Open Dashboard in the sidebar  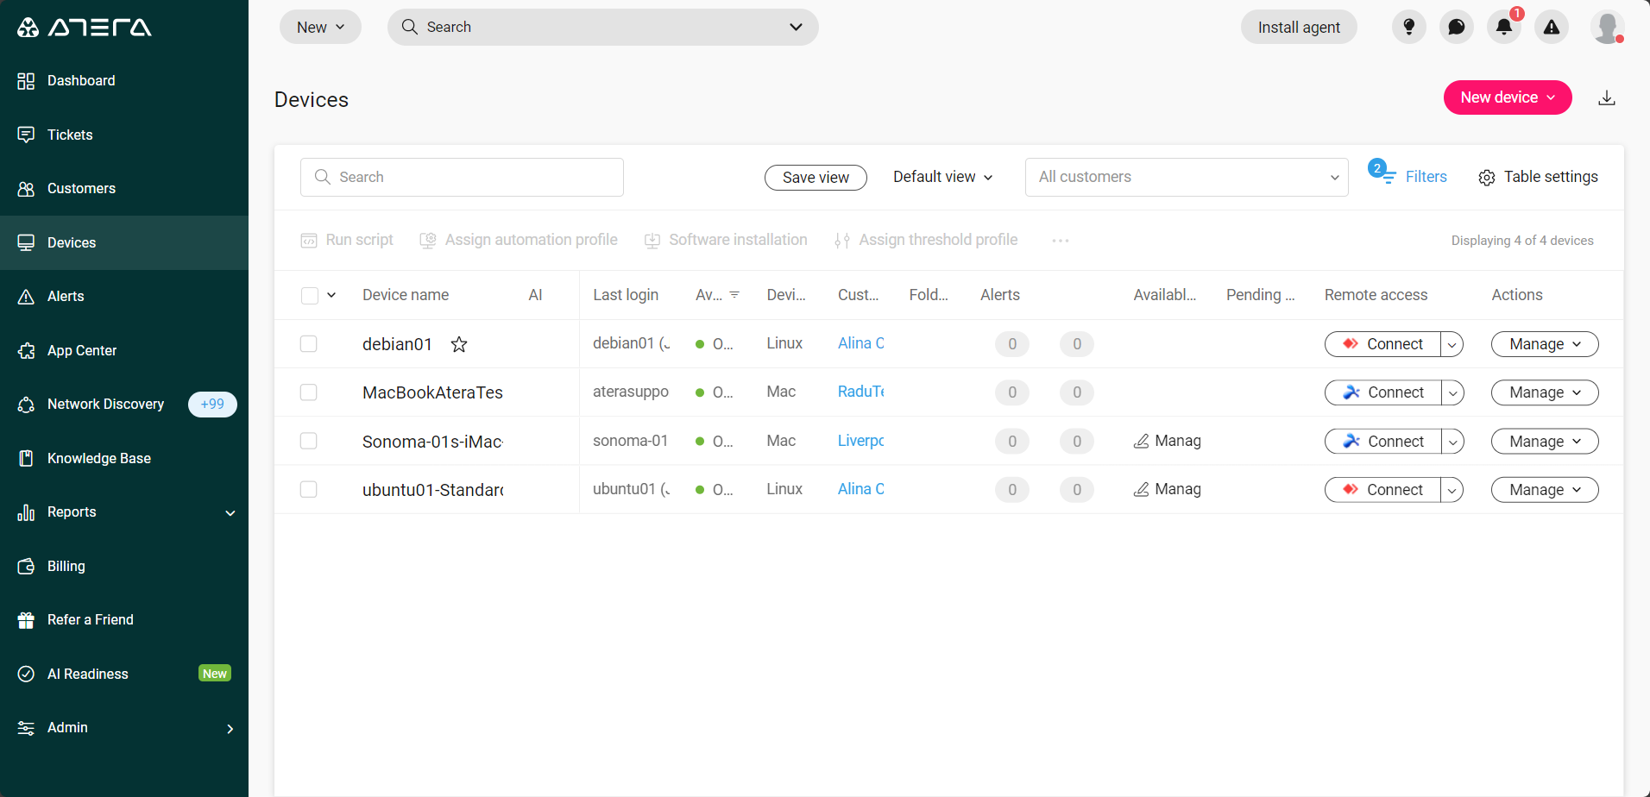tap(124, 81)
